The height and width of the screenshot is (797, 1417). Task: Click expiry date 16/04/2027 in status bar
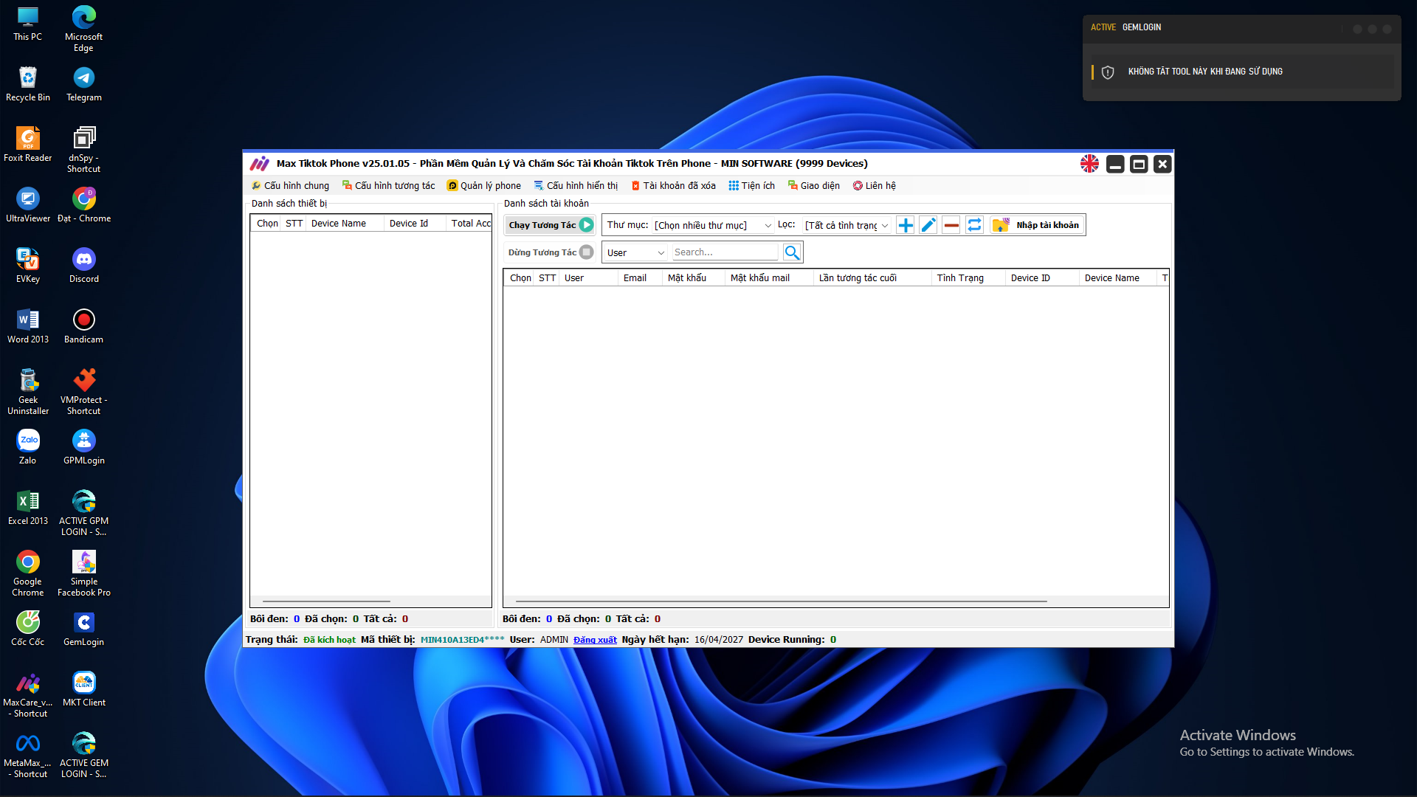point(719,640)
